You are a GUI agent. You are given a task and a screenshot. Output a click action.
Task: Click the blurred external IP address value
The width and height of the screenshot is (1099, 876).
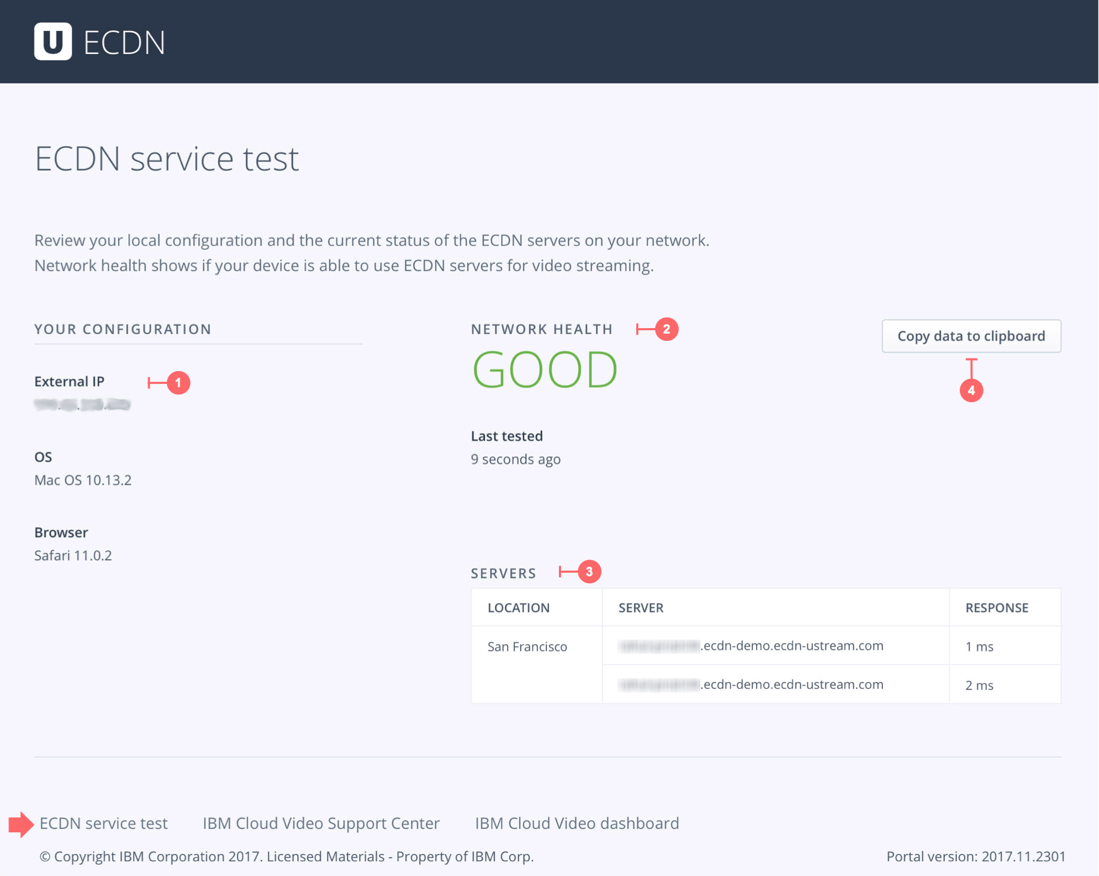(x=82, y=405)
